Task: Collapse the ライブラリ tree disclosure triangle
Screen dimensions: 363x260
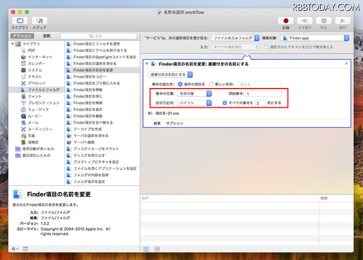Action: pos(12,44)
